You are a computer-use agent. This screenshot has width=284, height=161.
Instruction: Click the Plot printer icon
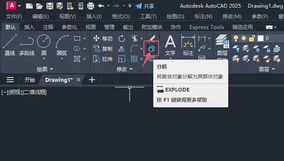91,6
